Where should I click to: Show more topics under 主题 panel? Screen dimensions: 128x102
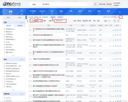[x=13, y=55]
